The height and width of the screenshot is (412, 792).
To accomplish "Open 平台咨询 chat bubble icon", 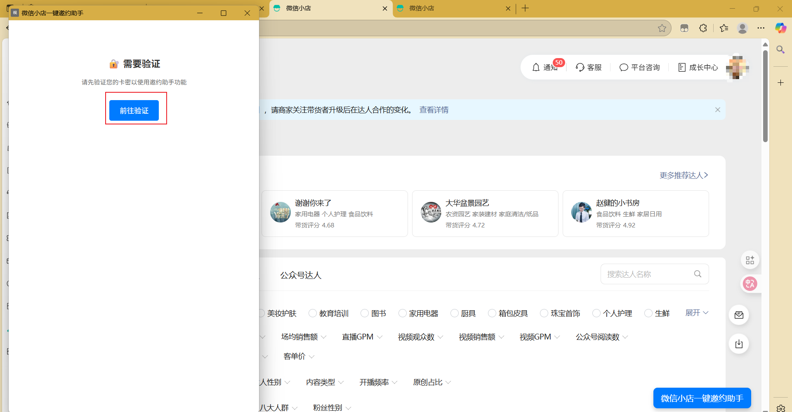I will click(624, 67).
